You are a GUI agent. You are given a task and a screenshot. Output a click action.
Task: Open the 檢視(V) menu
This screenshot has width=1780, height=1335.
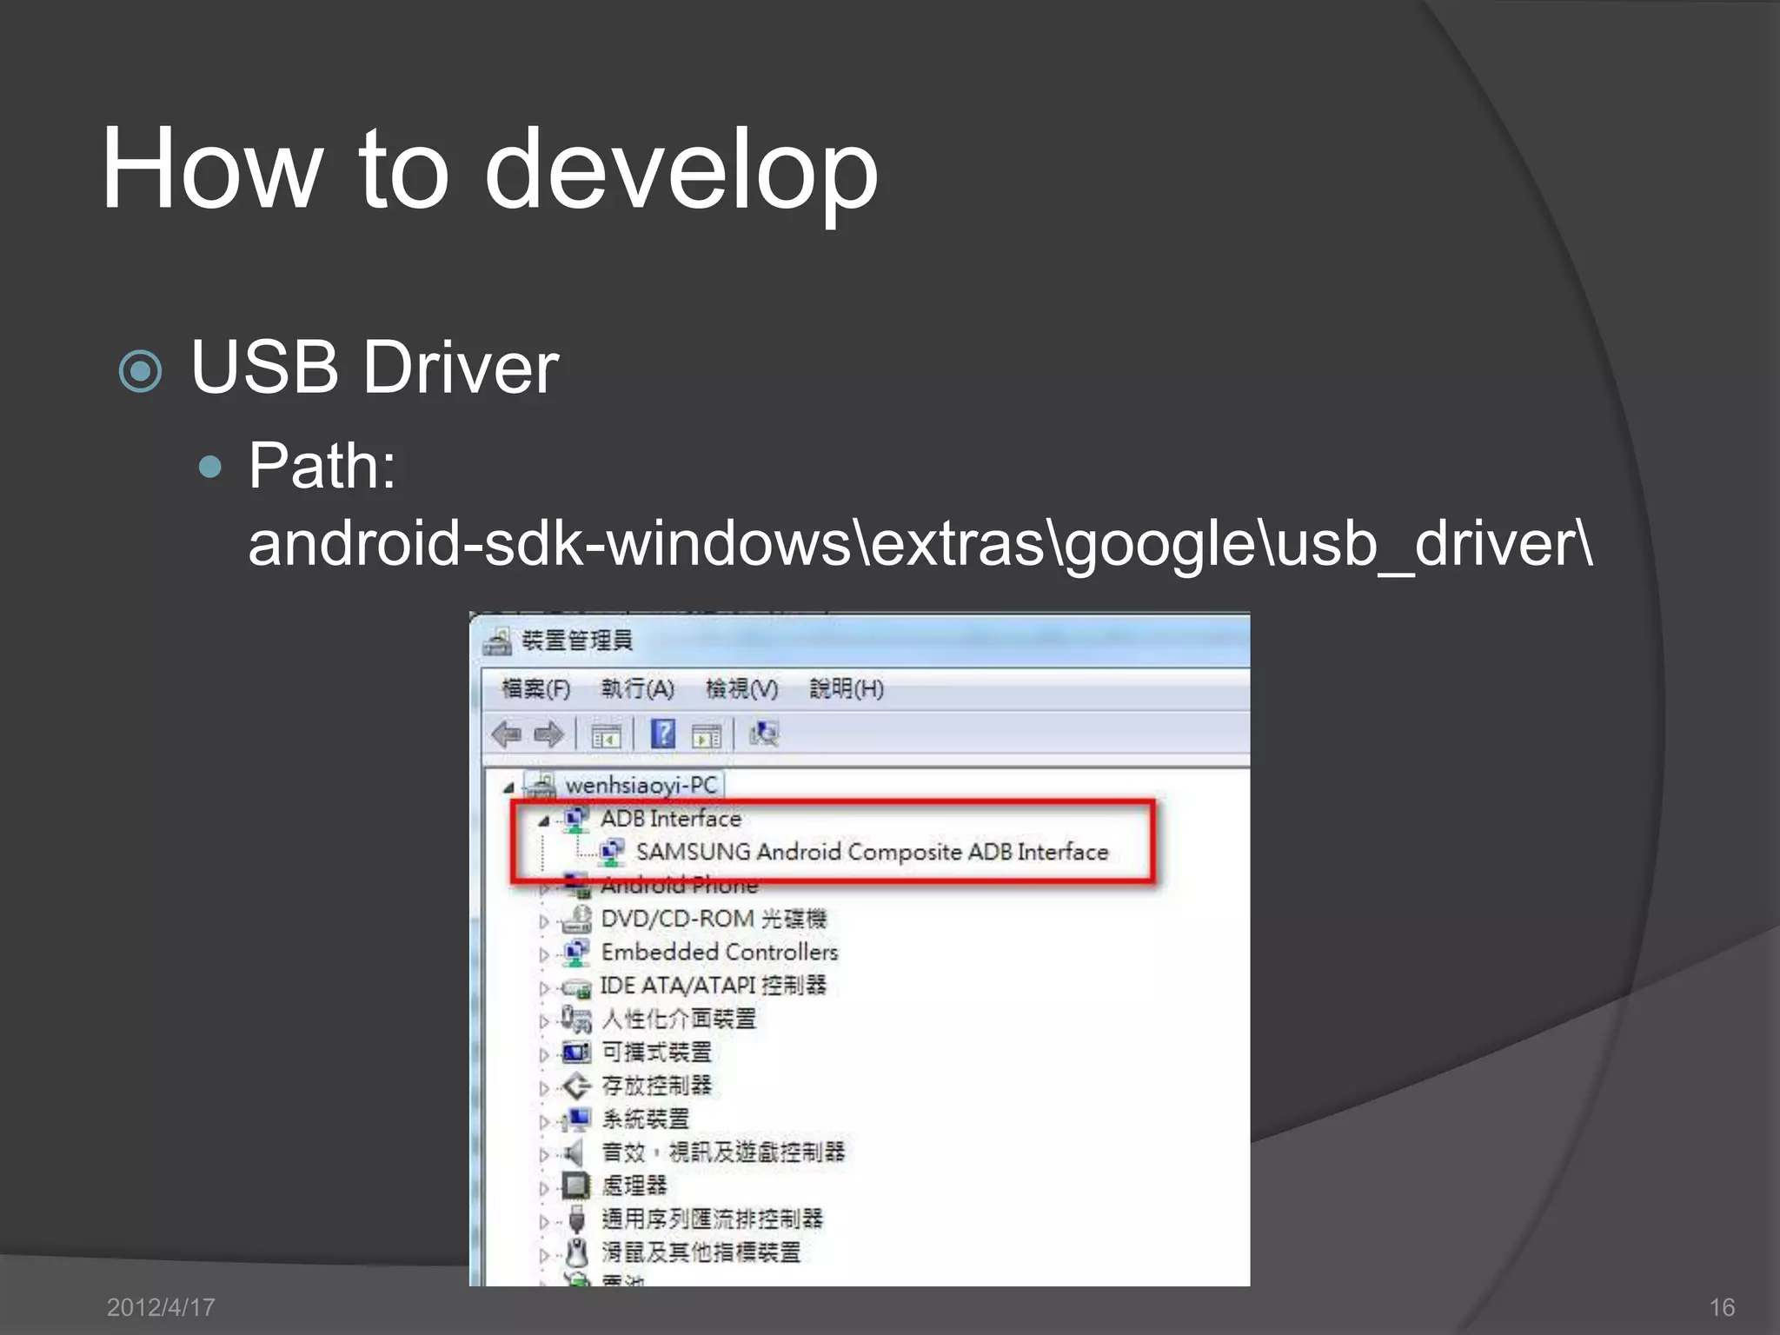[741, 689]
